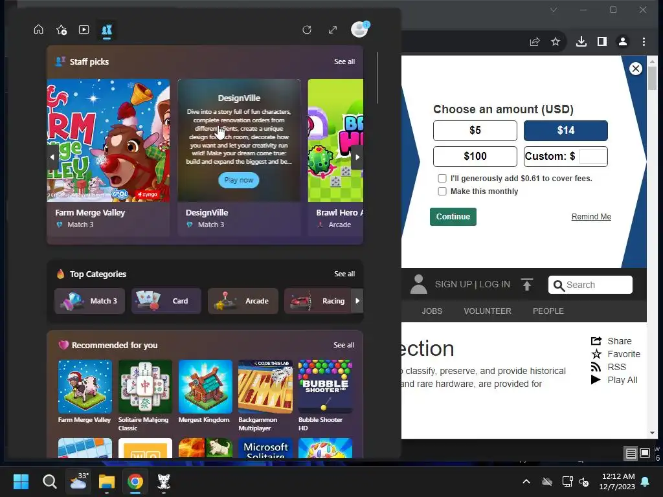Open the JOBS menu item
Image resolution: width=663 pixels, height=497 pixels.
[432, 311]
